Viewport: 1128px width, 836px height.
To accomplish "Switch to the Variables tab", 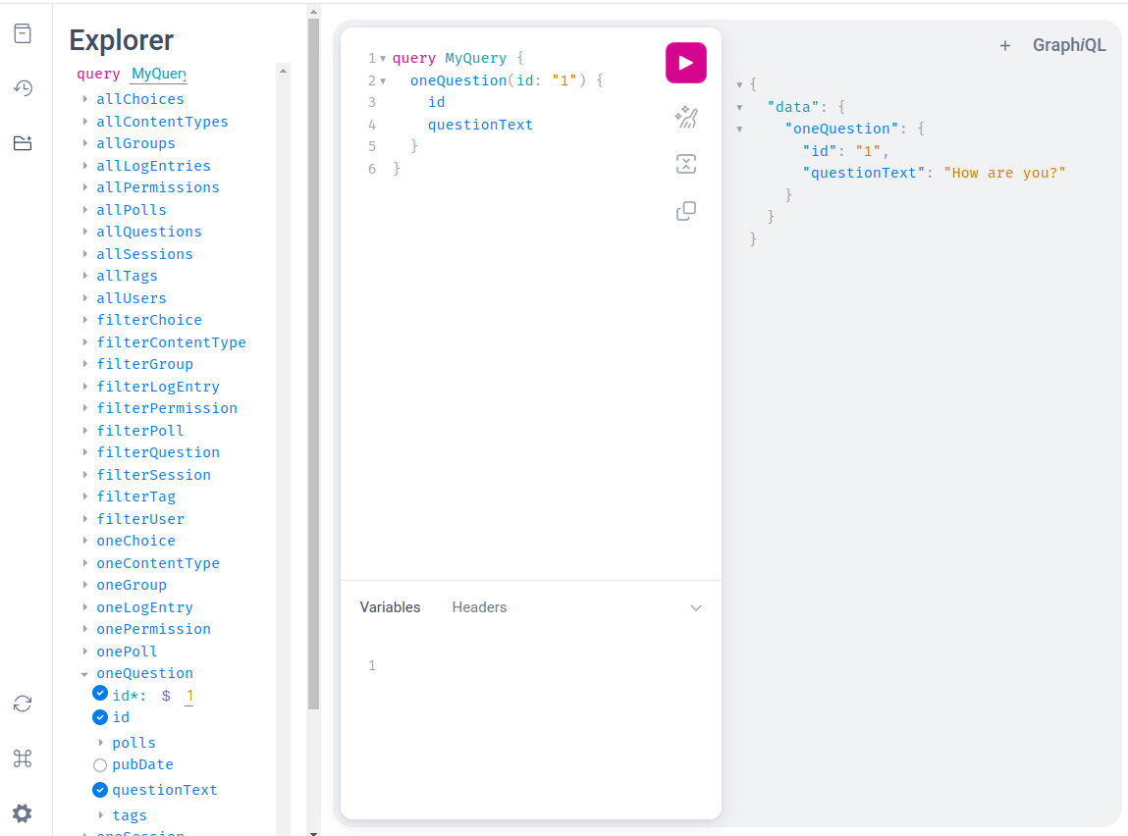I will click(390, 607).
